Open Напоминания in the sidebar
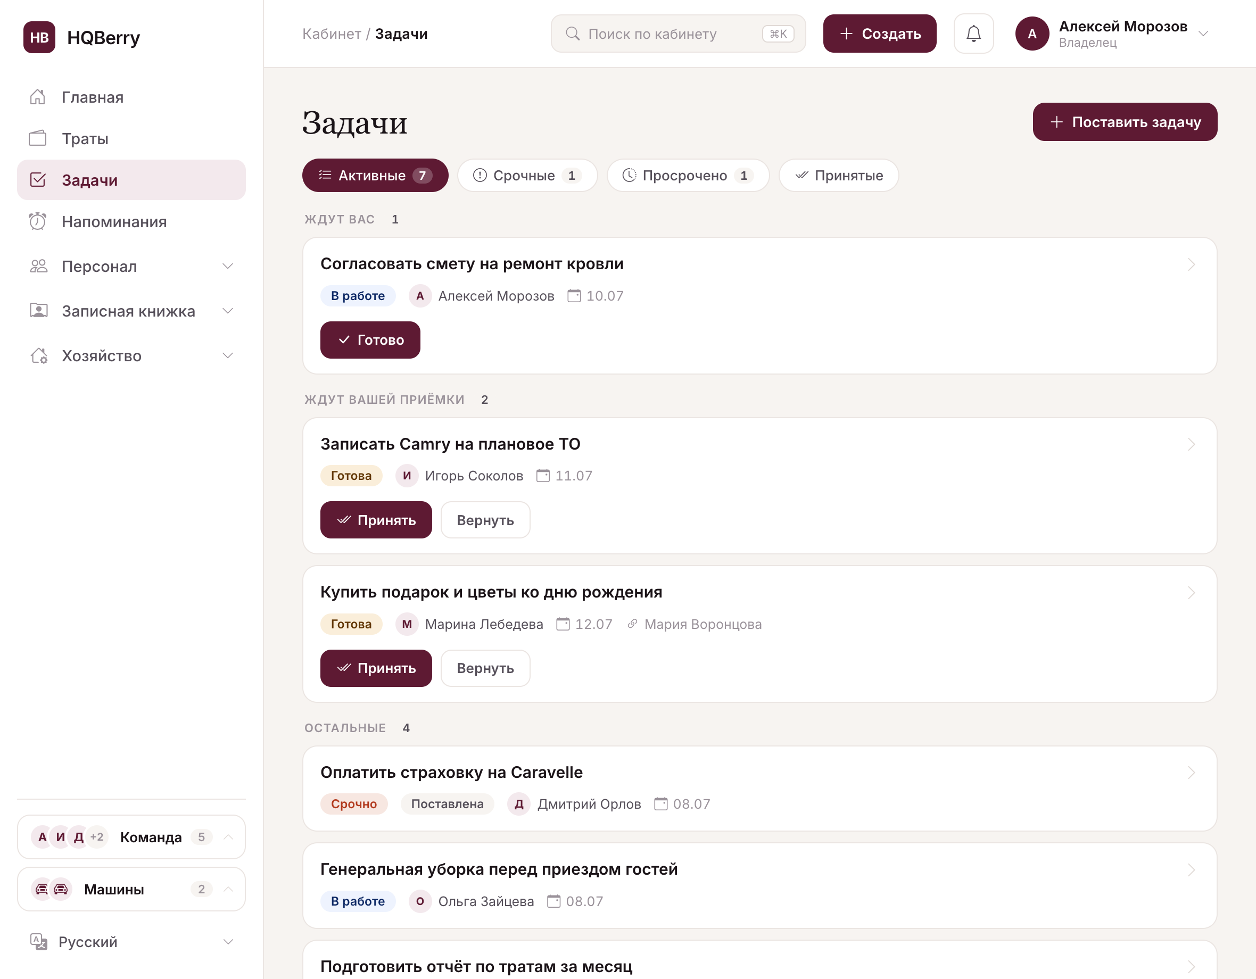This screenshot has width=1256, height=979. [131, 221]
